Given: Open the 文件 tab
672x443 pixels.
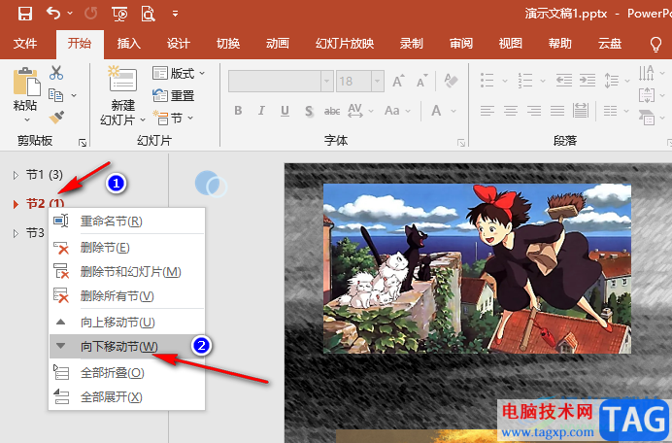Looking at the screenshot, I should pos(25,44).
